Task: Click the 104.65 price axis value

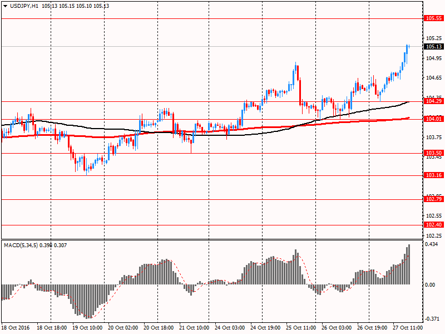Action: point(434,78)
